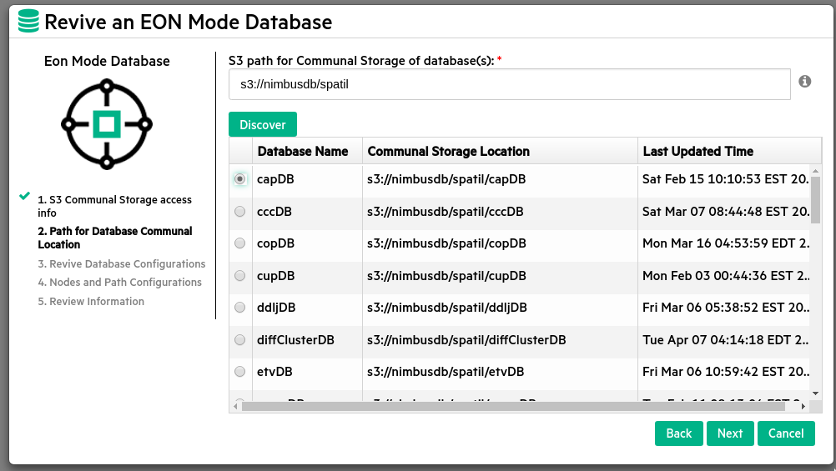Click the info icon beside S3 path
This screenshot has height=471, width=836.
pyautogui.click(x=804, y=81)
